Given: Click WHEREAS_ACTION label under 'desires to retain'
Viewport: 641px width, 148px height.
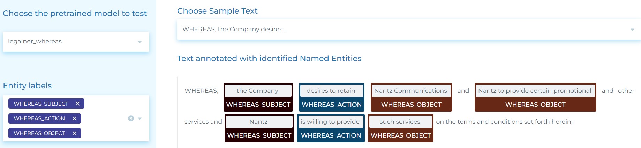Looking at the screenshot, I should coord(332,105).
